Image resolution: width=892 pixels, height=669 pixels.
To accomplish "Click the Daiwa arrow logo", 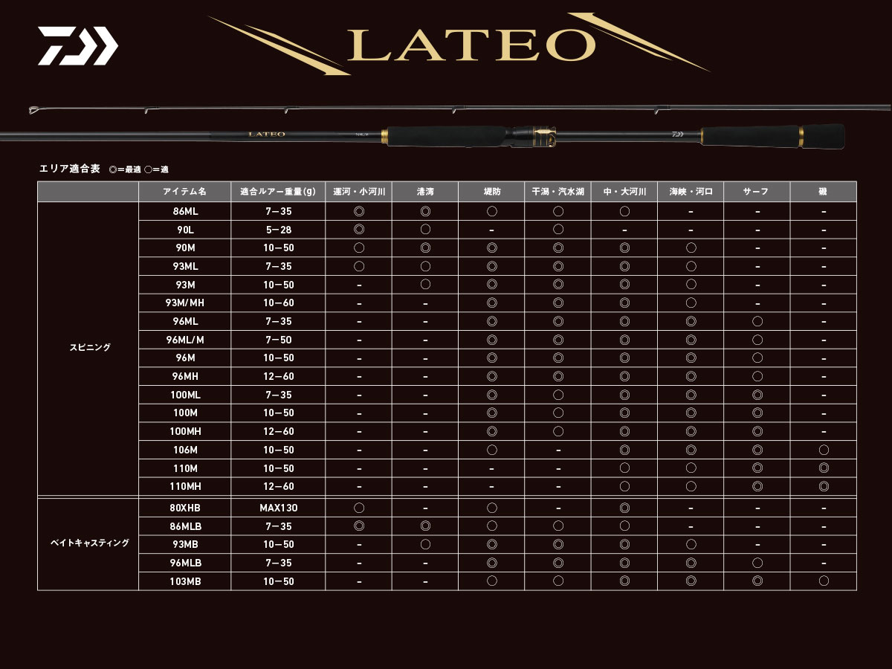I will point(74,45).
